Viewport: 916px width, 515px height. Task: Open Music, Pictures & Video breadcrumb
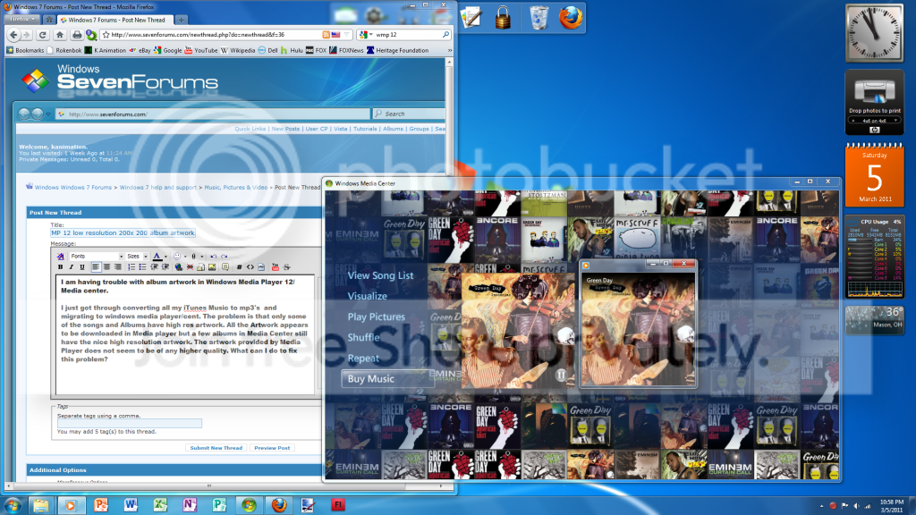pyautogui.click(x=236, y=188)
